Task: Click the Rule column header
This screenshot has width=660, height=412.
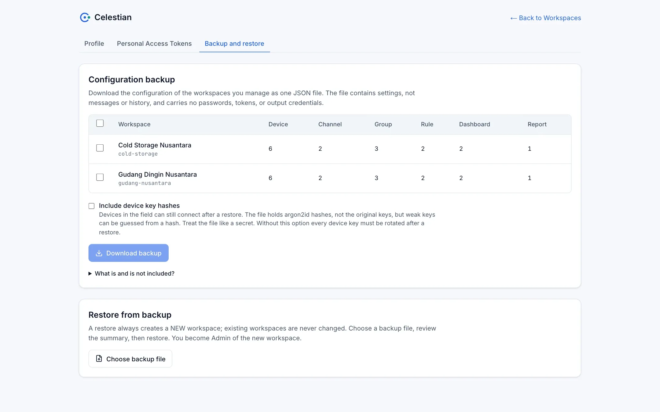Action: tap(427, 124)
